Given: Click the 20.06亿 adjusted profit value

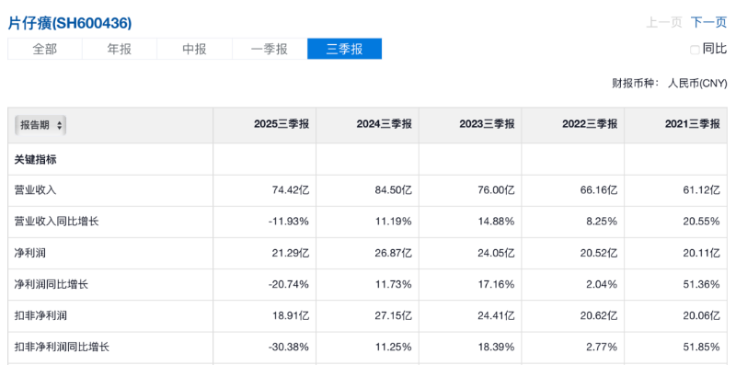Looking at the screenshot, I should tap(701, 315).
